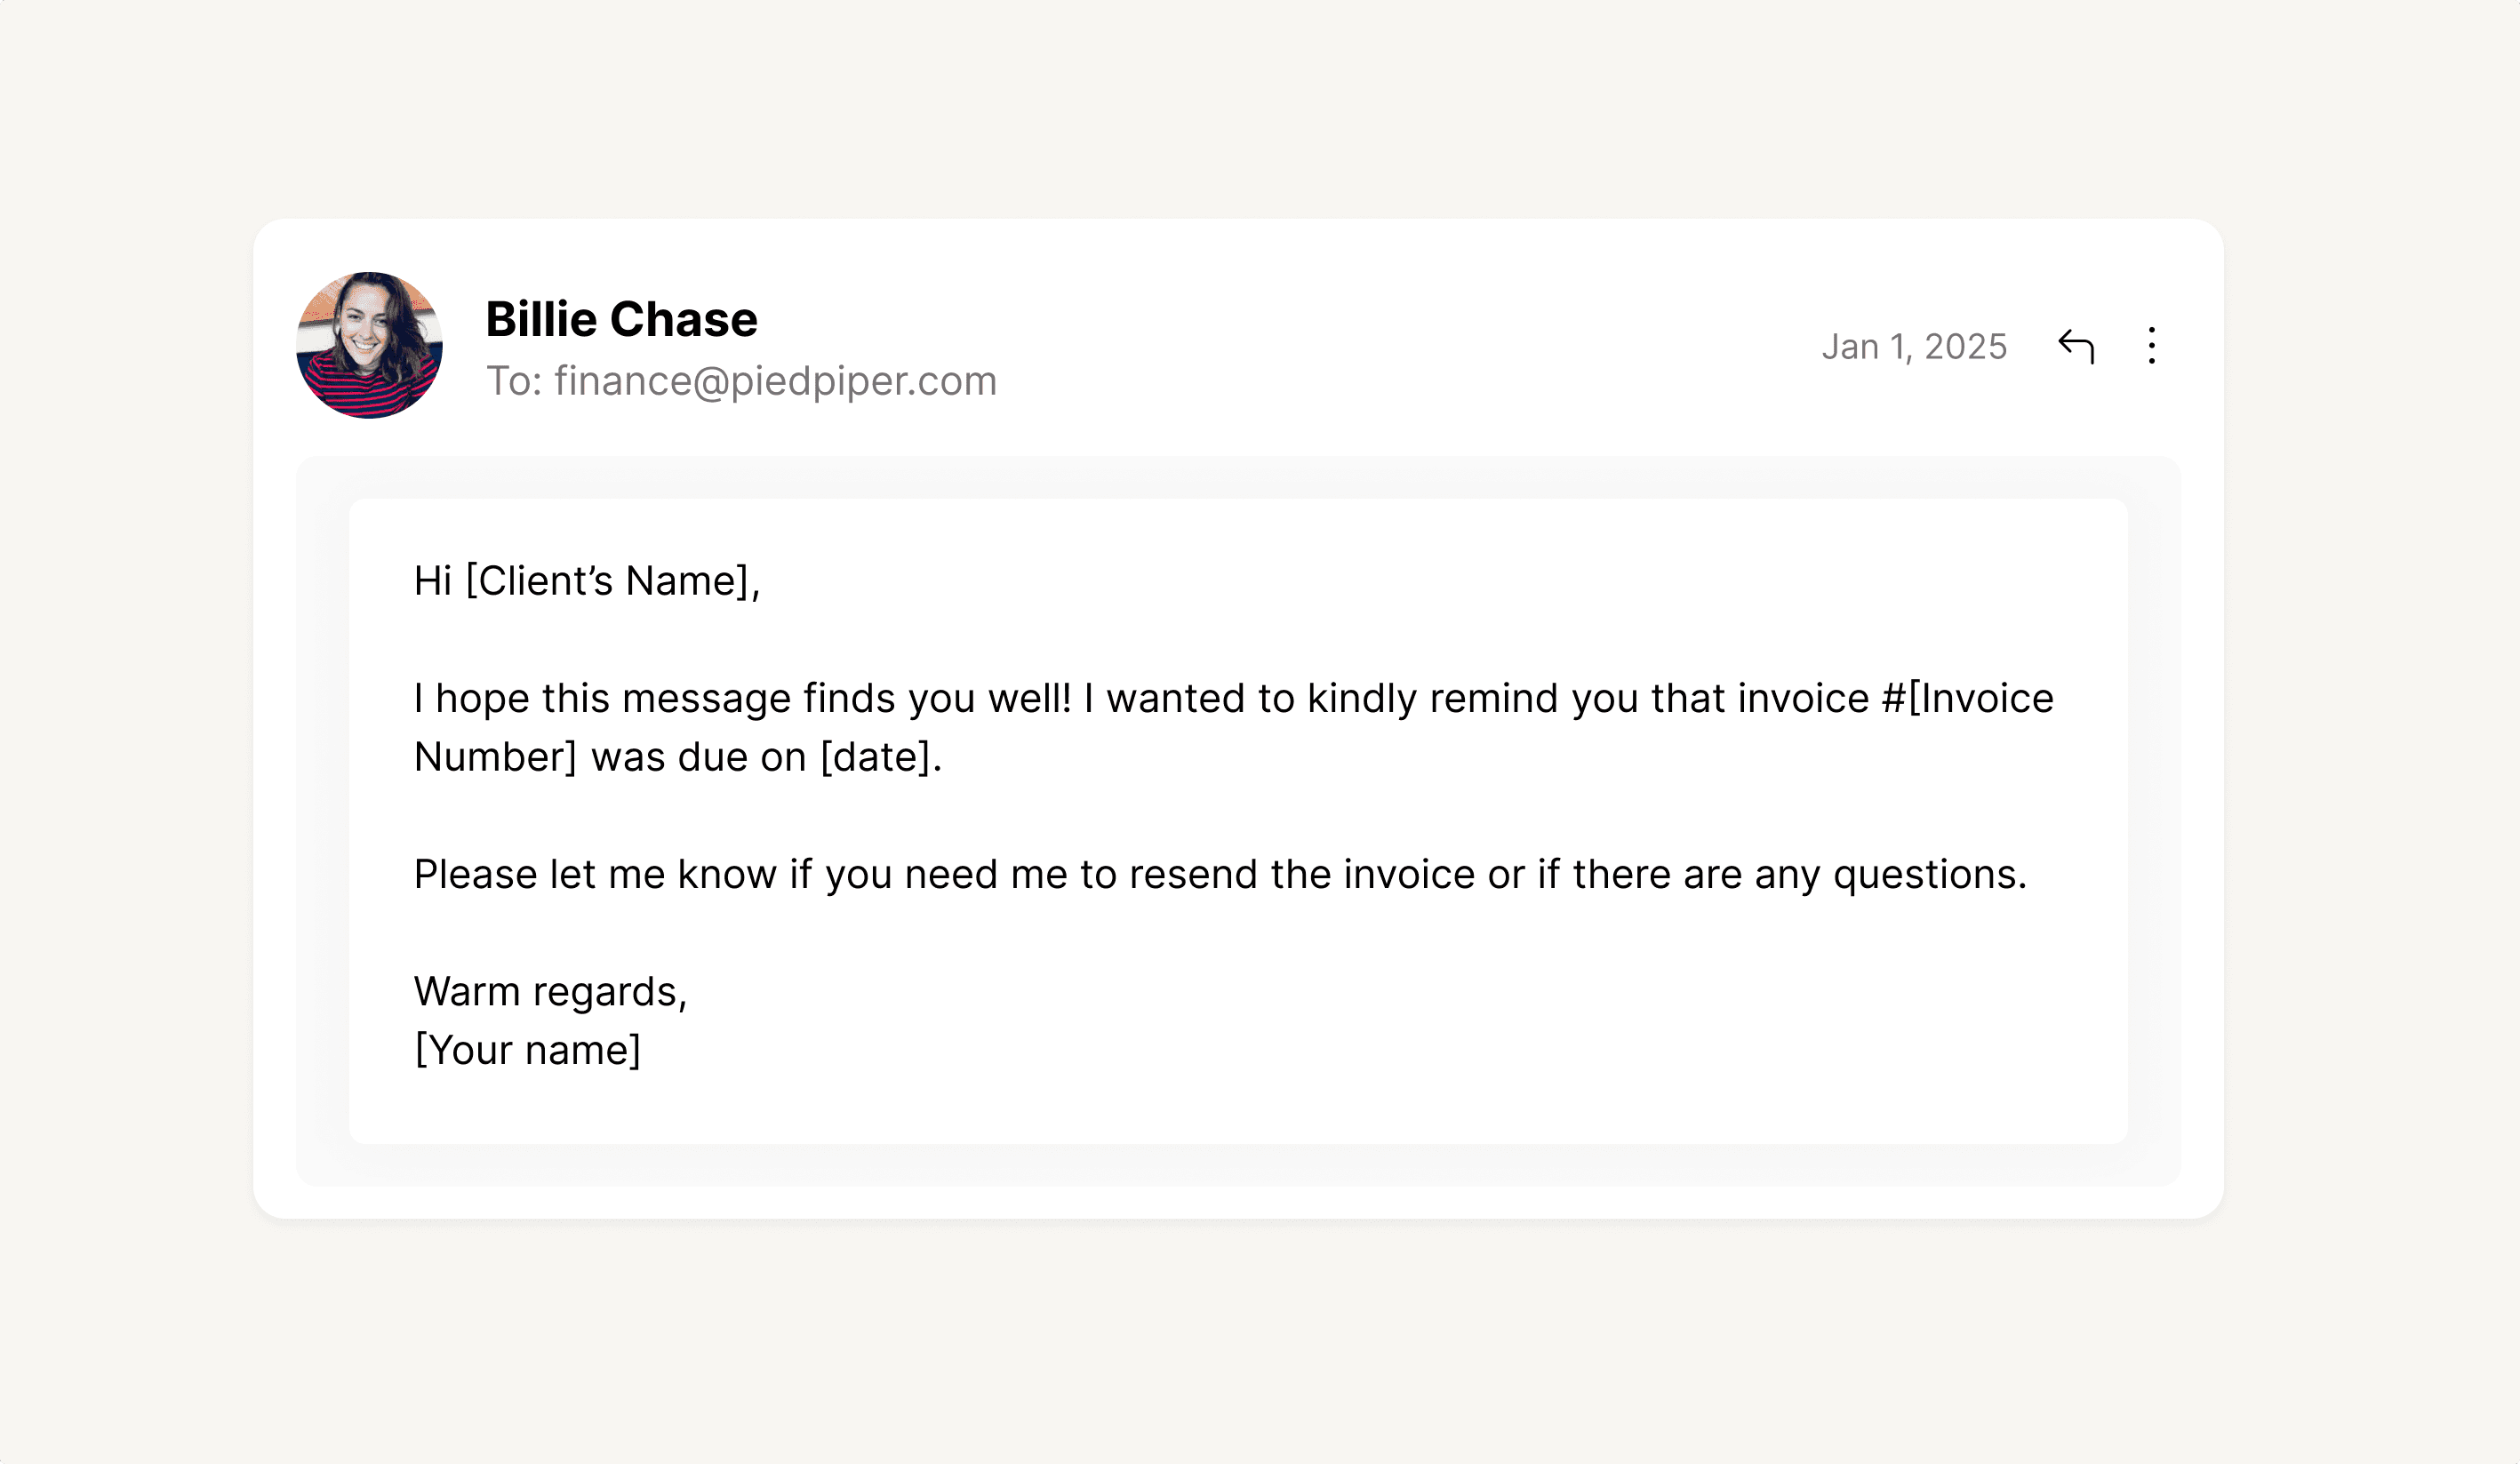Click the word "Number]" in the body
The width and height of the screenshot is (2520, 1464).
(x=495, y=757)
